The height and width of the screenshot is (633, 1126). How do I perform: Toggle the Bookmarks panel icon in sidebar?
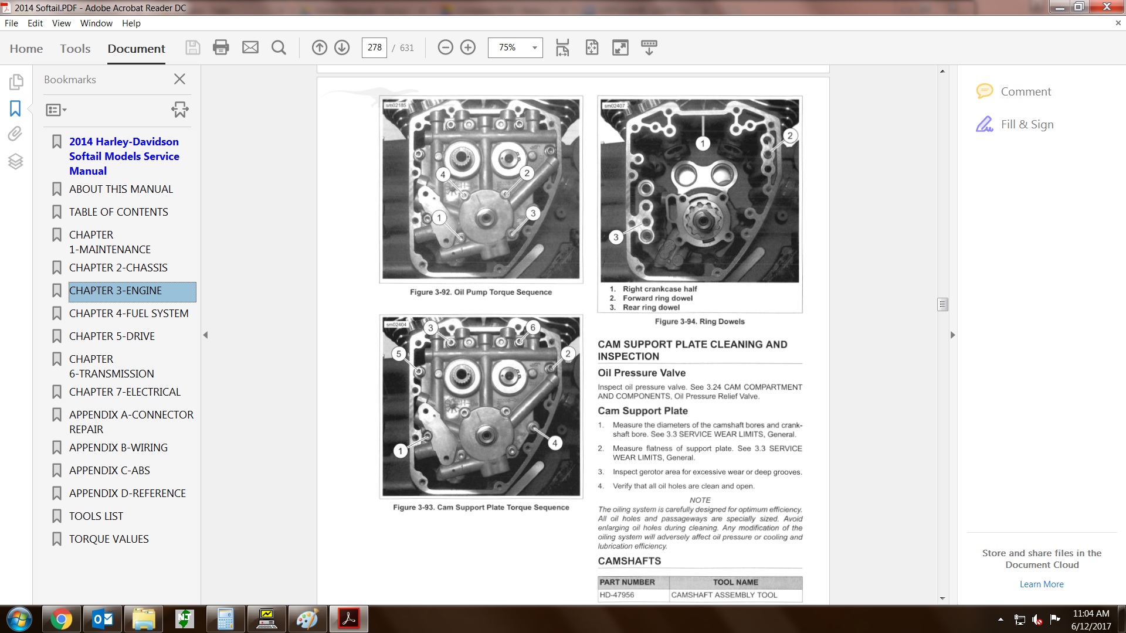tap(15, 108)
